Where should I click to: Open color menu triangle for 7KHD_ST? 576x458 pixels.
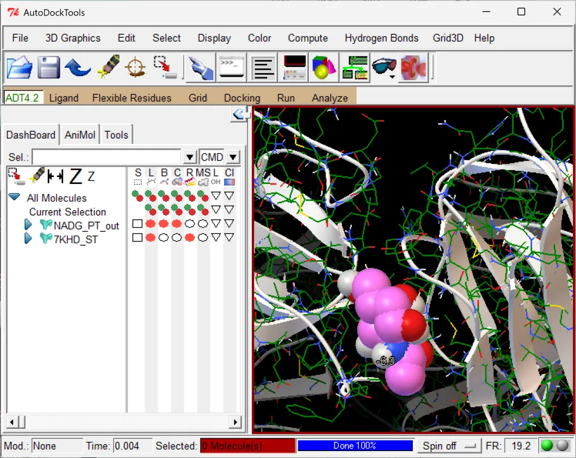click(229, 238)
